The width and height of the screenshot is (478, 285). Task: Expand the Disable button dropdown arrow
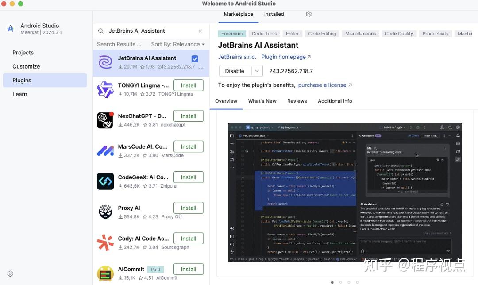tap(257, 70)
